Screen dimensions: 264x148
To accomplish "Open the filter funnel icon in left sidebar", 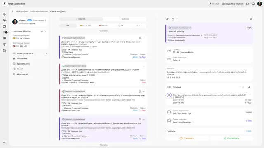I will pos(5,44).
